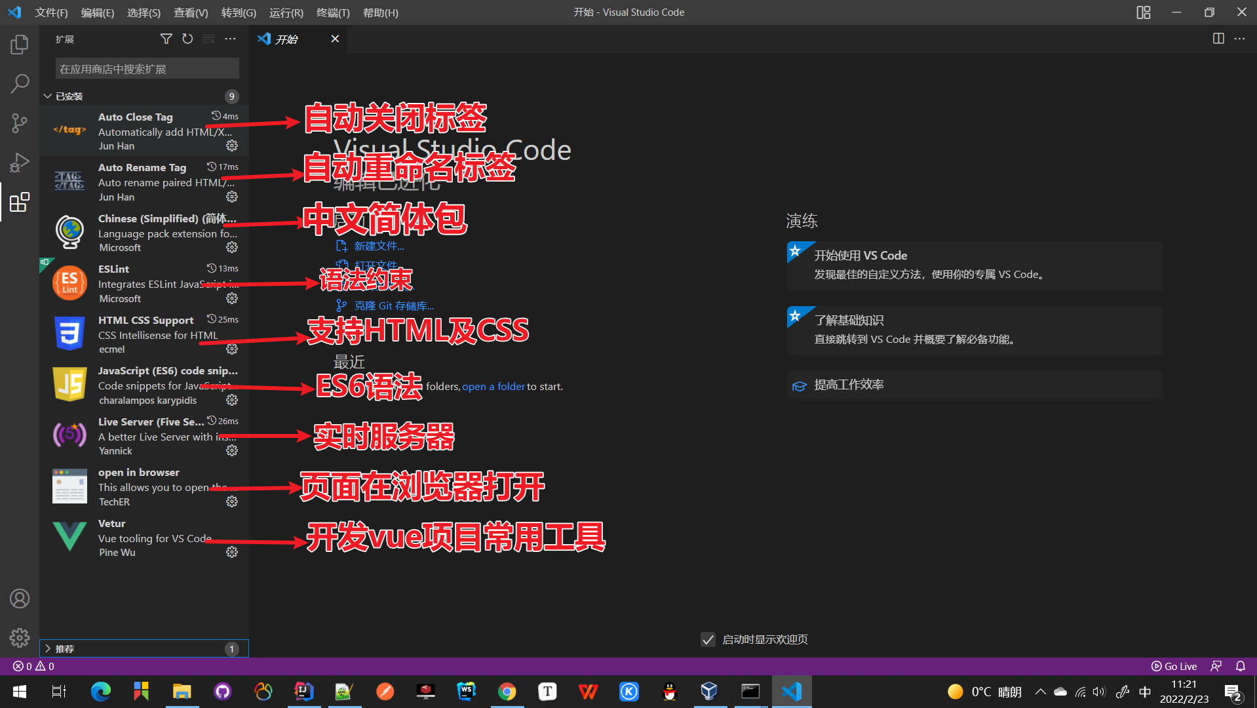This screenshot has width=1257, height=708.
Task: Uncheck 启动时显示欢迎页 checkbox
Action: [708, 639]
